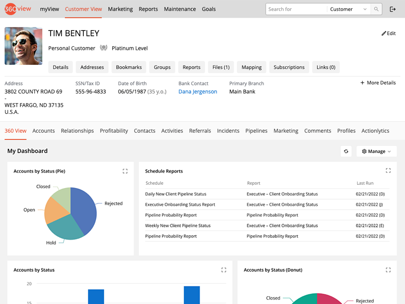Click the Edit pencil icon

click(384, 33)
